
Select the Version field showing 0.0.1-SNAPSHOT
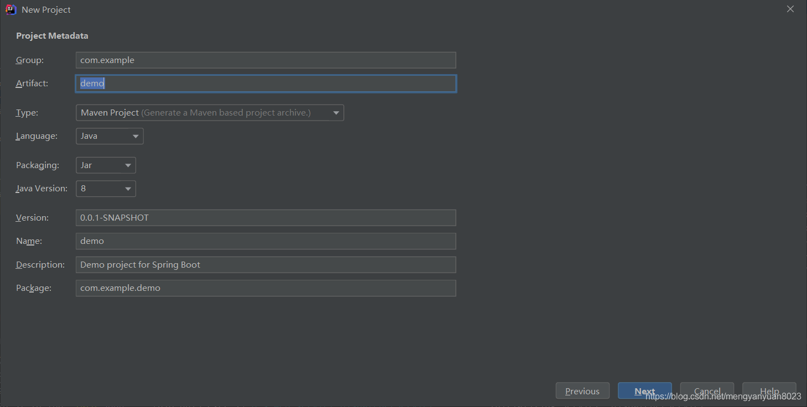click(x=265, y=217)
